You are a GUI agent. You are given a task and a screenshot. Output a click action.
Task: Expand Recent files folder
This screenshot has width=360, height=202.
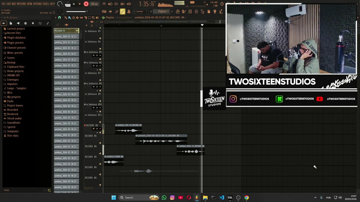point(14,33)
